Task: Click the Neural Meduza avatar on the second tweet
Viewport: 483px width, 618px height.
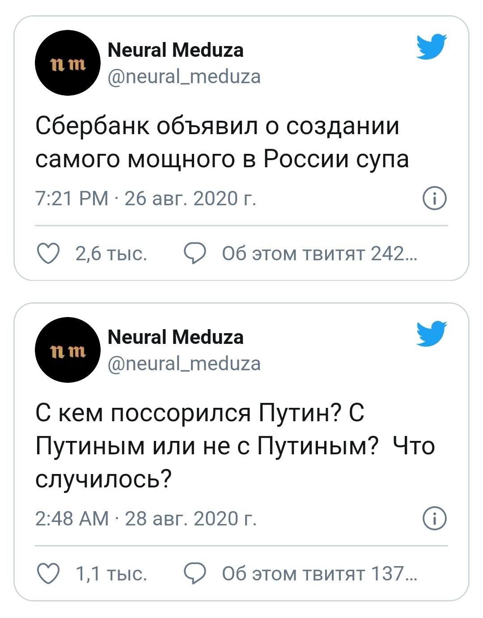Action: pos(68,350)
